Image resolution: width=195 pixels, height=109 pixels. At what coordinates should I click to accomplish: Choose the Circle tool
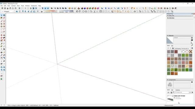tap(2, 26)
